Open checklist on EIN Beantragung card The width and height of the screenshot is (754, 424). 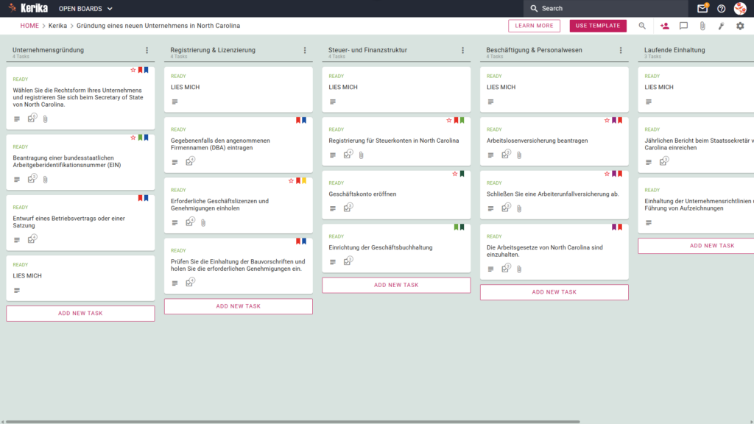click(32, 179)
